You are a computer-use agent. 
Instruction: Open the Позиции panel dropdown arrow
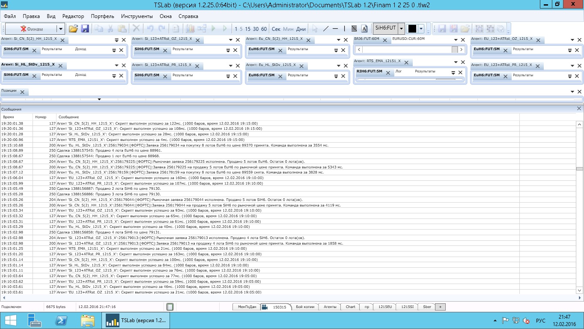(x=572, y=92)
